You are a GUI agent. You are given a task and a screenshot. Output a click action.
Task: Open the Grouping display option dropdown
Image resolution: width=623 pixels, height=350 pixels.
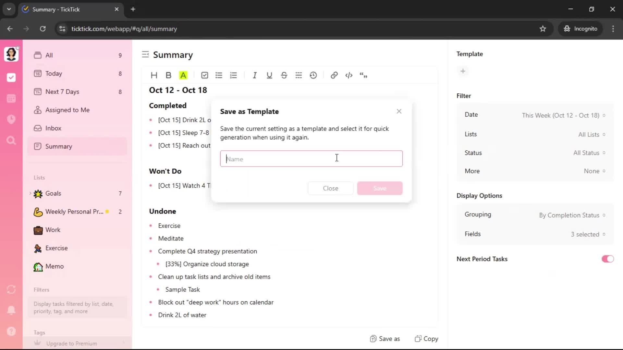pos(572,215)
